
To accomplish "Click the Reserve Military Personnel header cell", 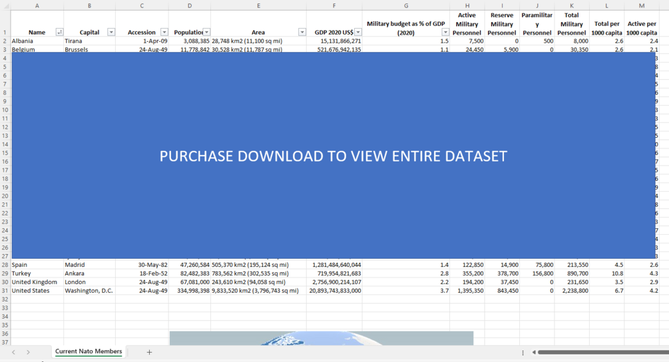I will [502, 24].
